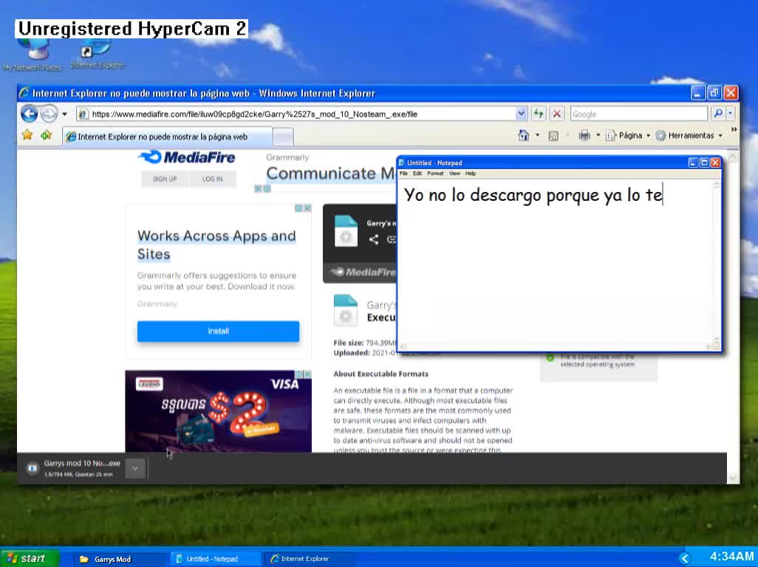Open Notepad Format menu
This screenshot has height=567, width=758.
[435, 173]
